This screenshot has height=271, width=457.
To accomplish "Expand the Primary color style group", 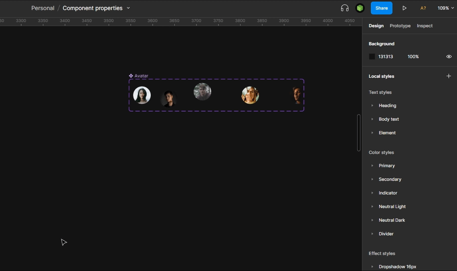I will (x=372, y=166).
